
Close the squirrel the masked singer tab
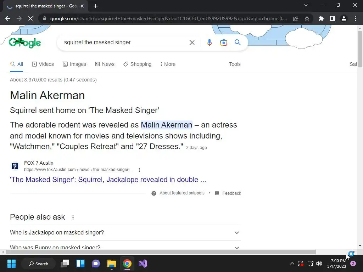[x=82, y=6]
